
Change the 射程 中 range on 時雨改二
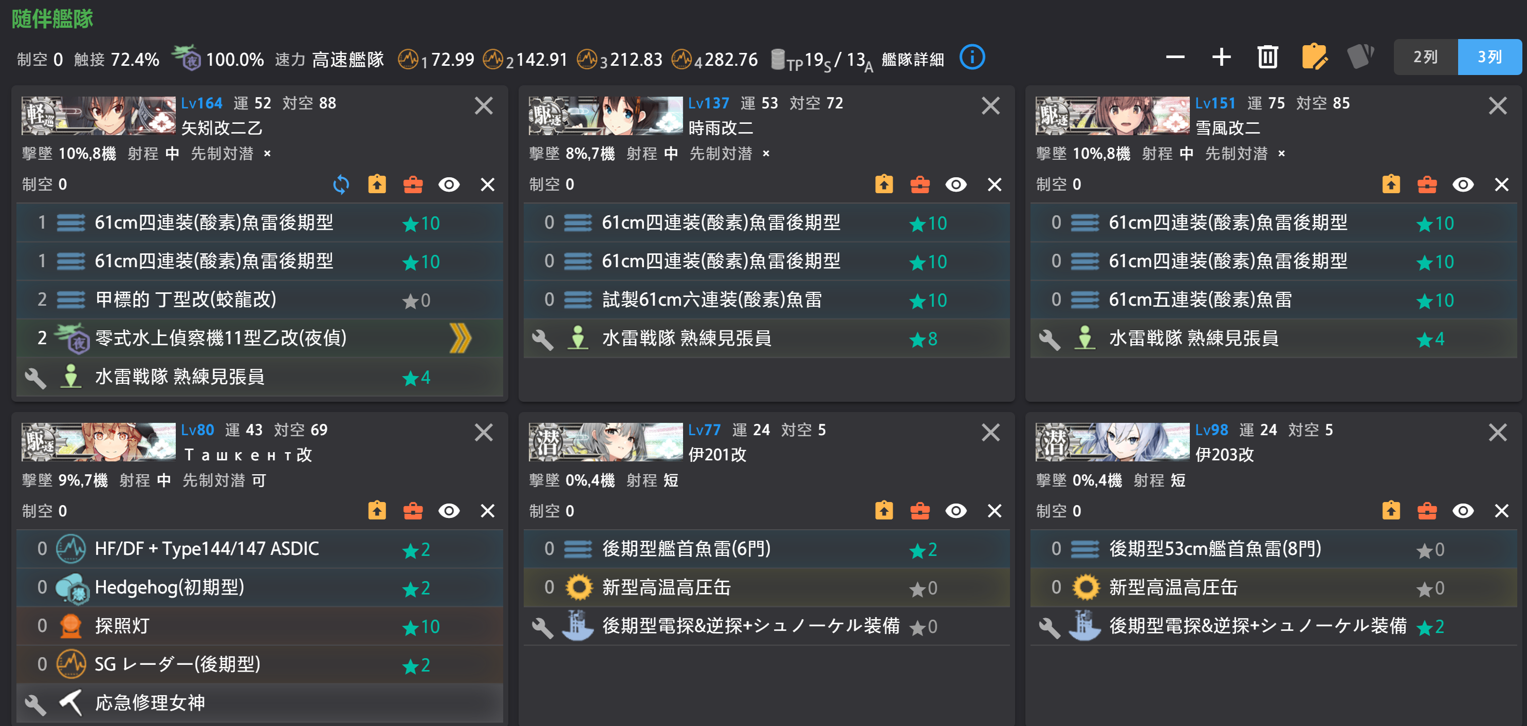[670, 154]
